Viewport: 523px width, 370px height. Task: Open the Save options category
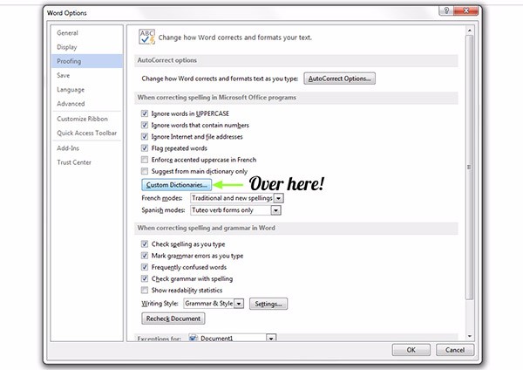click(86, 75)
